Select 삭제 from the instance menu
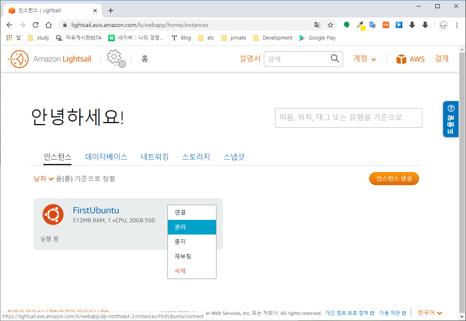The width and height of the screenshot is (466, 321). 192,271
